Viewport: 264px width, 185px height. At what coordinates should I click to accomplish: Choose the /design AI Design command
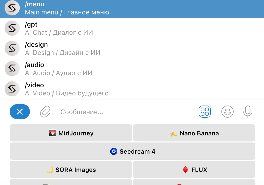[132, 49]
